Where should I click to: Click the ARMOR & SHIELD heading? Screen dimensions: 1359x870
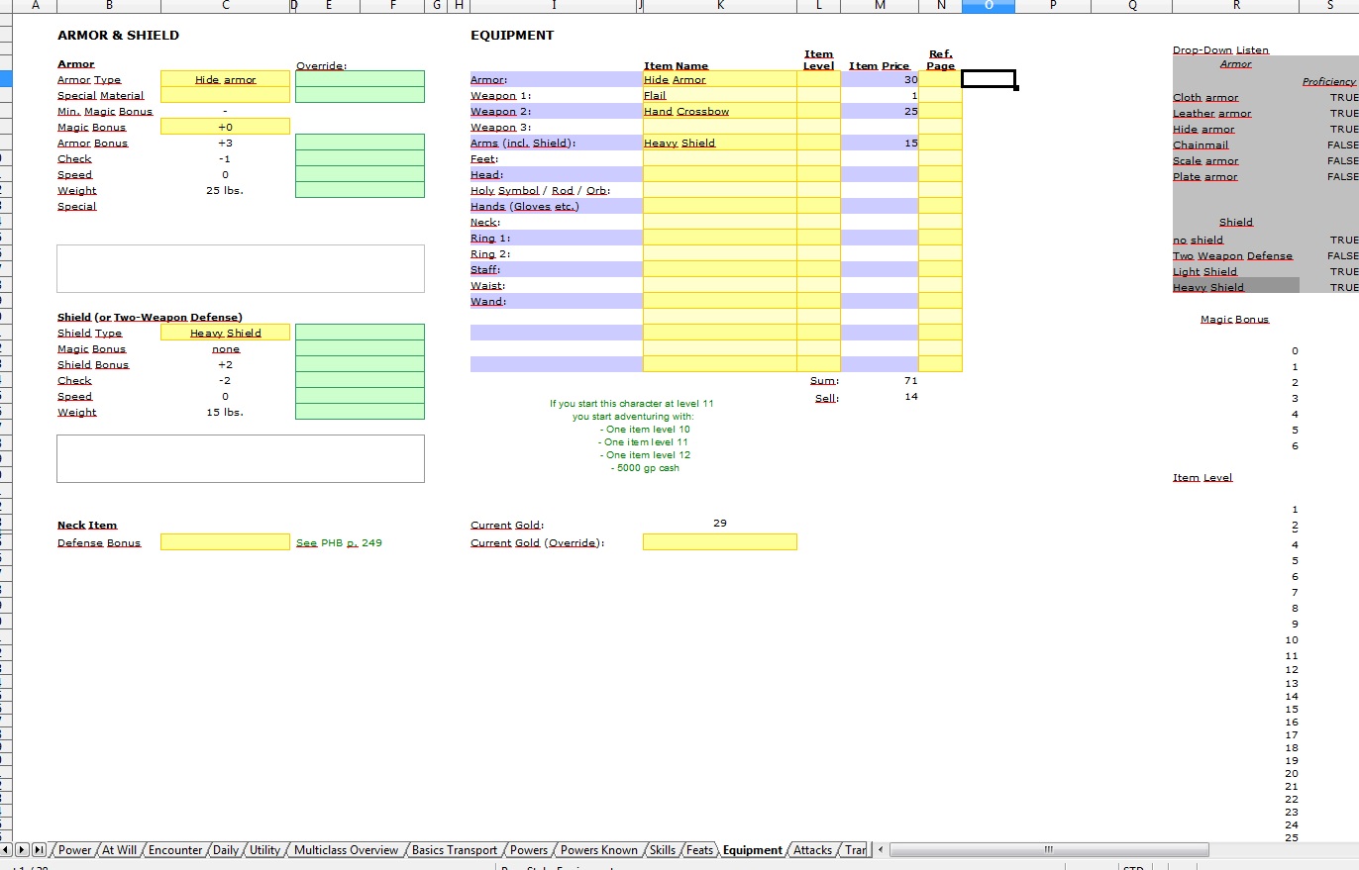tap(118, 35)
